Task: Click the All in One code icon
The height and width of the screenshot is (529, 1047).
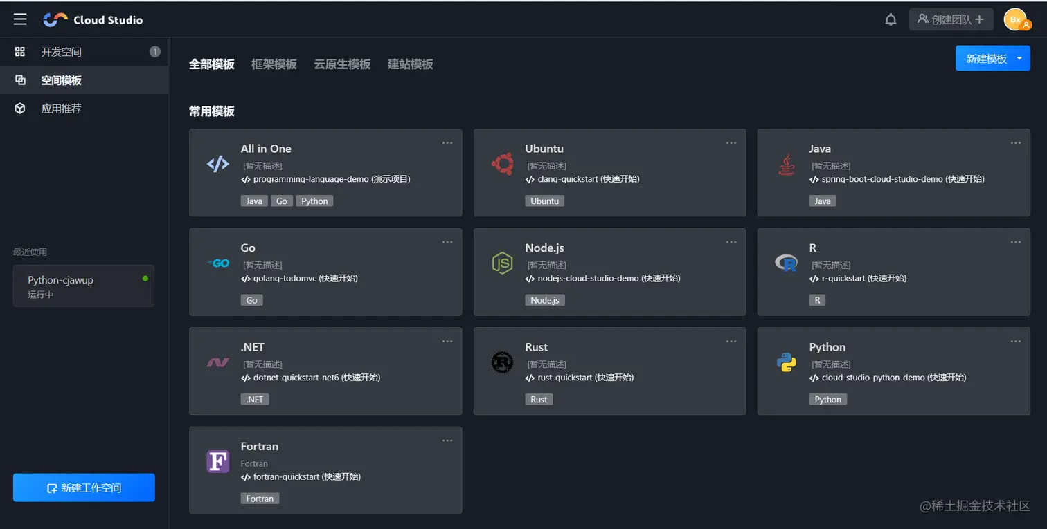Action: point(217,164)
